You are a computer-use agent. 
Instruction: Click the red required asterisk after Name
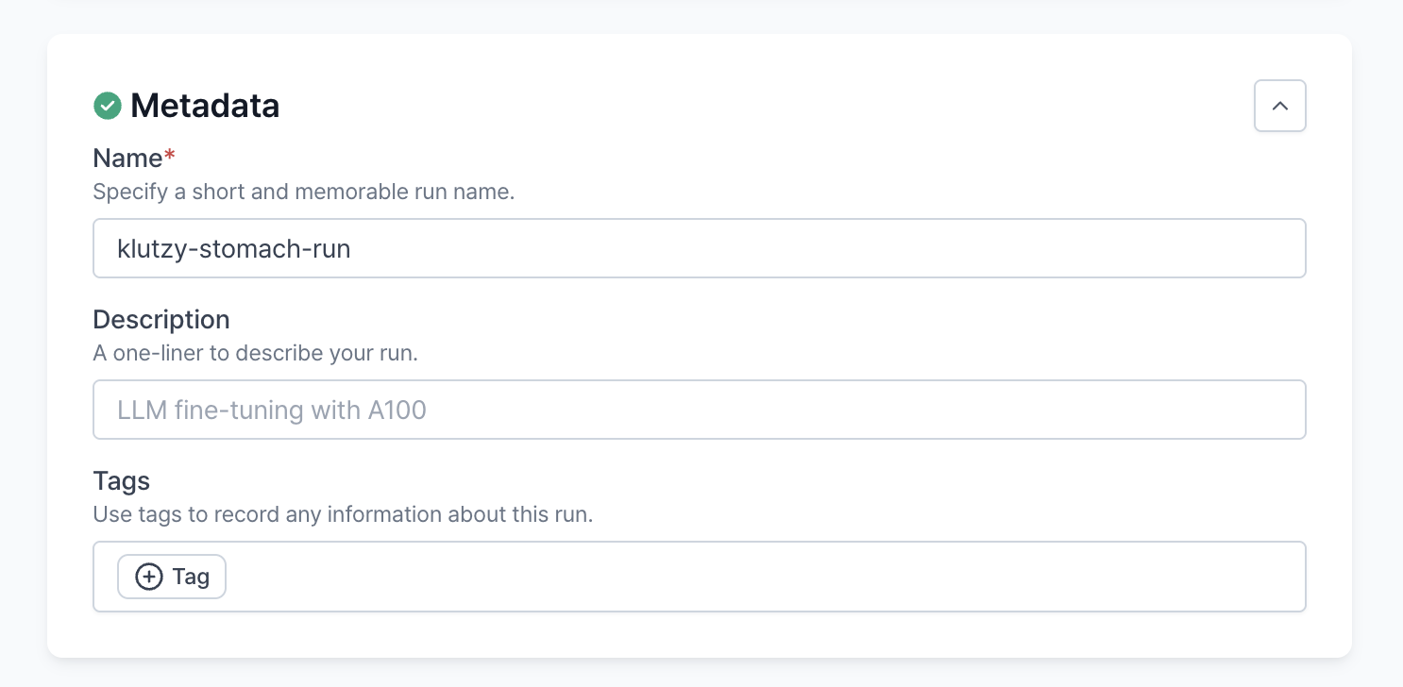pos(170,156)
